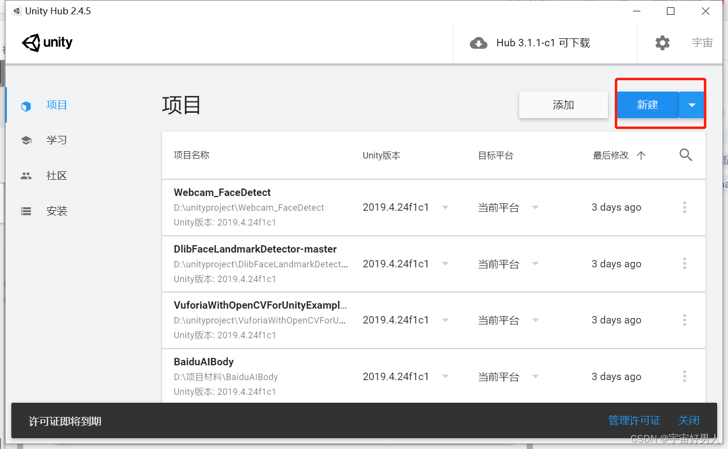Click 目标平台 column header
This screenshot has width=728, height=449.
(x=496, y=156)
